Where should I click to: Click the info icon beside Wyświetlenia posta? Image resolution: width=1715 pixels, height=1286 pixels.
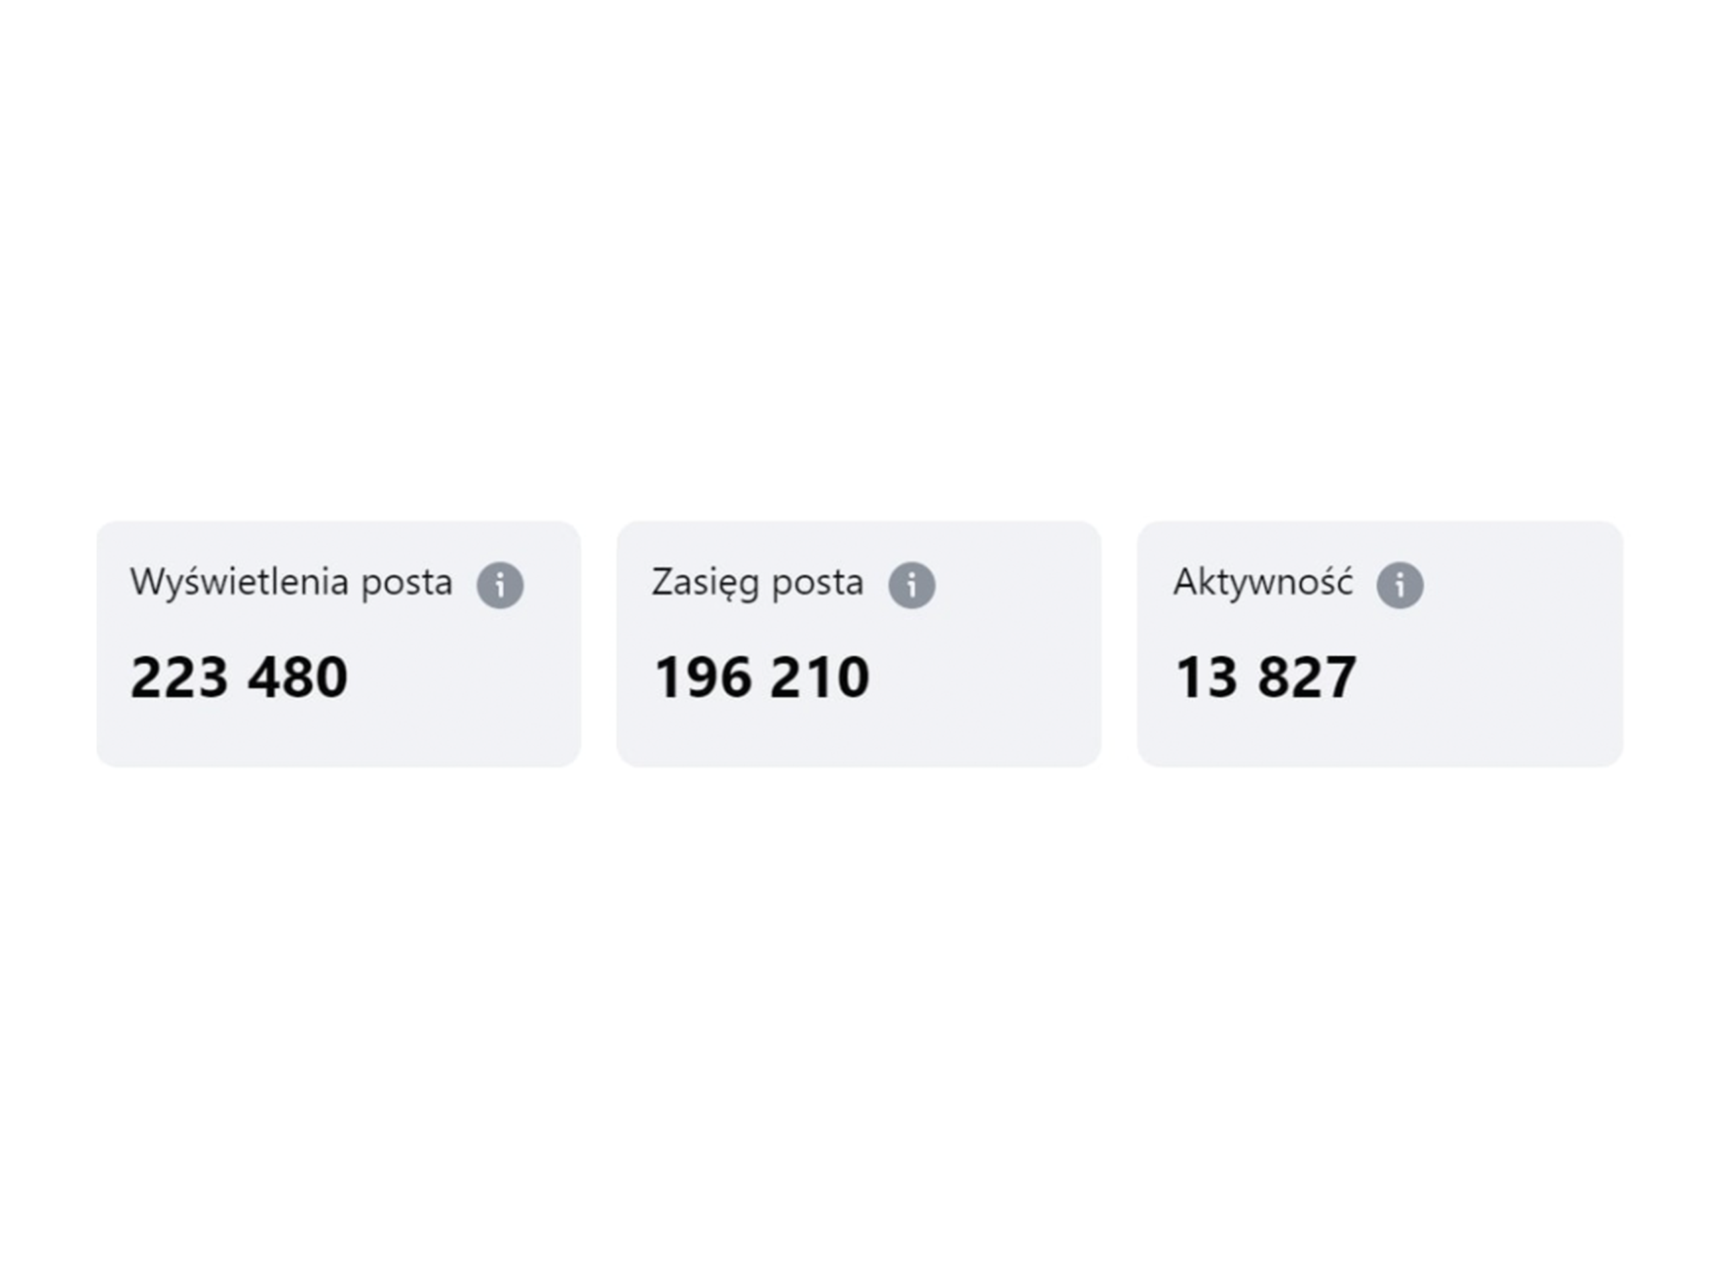(x=500, y=585)
